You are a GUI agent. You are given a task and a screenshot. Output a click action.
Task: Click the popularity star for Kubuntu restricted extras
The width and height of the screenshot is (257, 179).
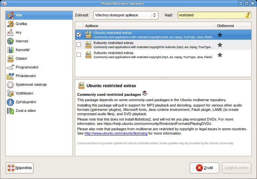(x=220, y=45)
